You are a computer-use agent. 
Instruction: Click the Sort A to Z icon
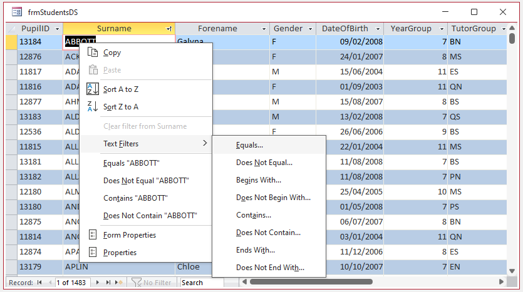(x=93, y=89)
